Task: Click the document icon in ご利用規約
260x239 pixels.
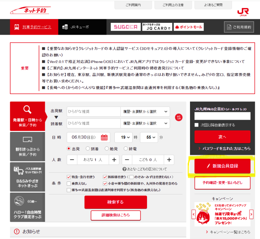Action: click(229, 27)
